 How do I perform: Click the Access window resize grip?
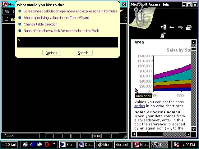[125, 136]
